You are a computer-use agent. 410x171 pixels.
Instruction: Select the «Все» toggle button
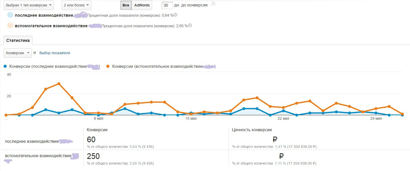pyautogui.click(x=126, y=5)
